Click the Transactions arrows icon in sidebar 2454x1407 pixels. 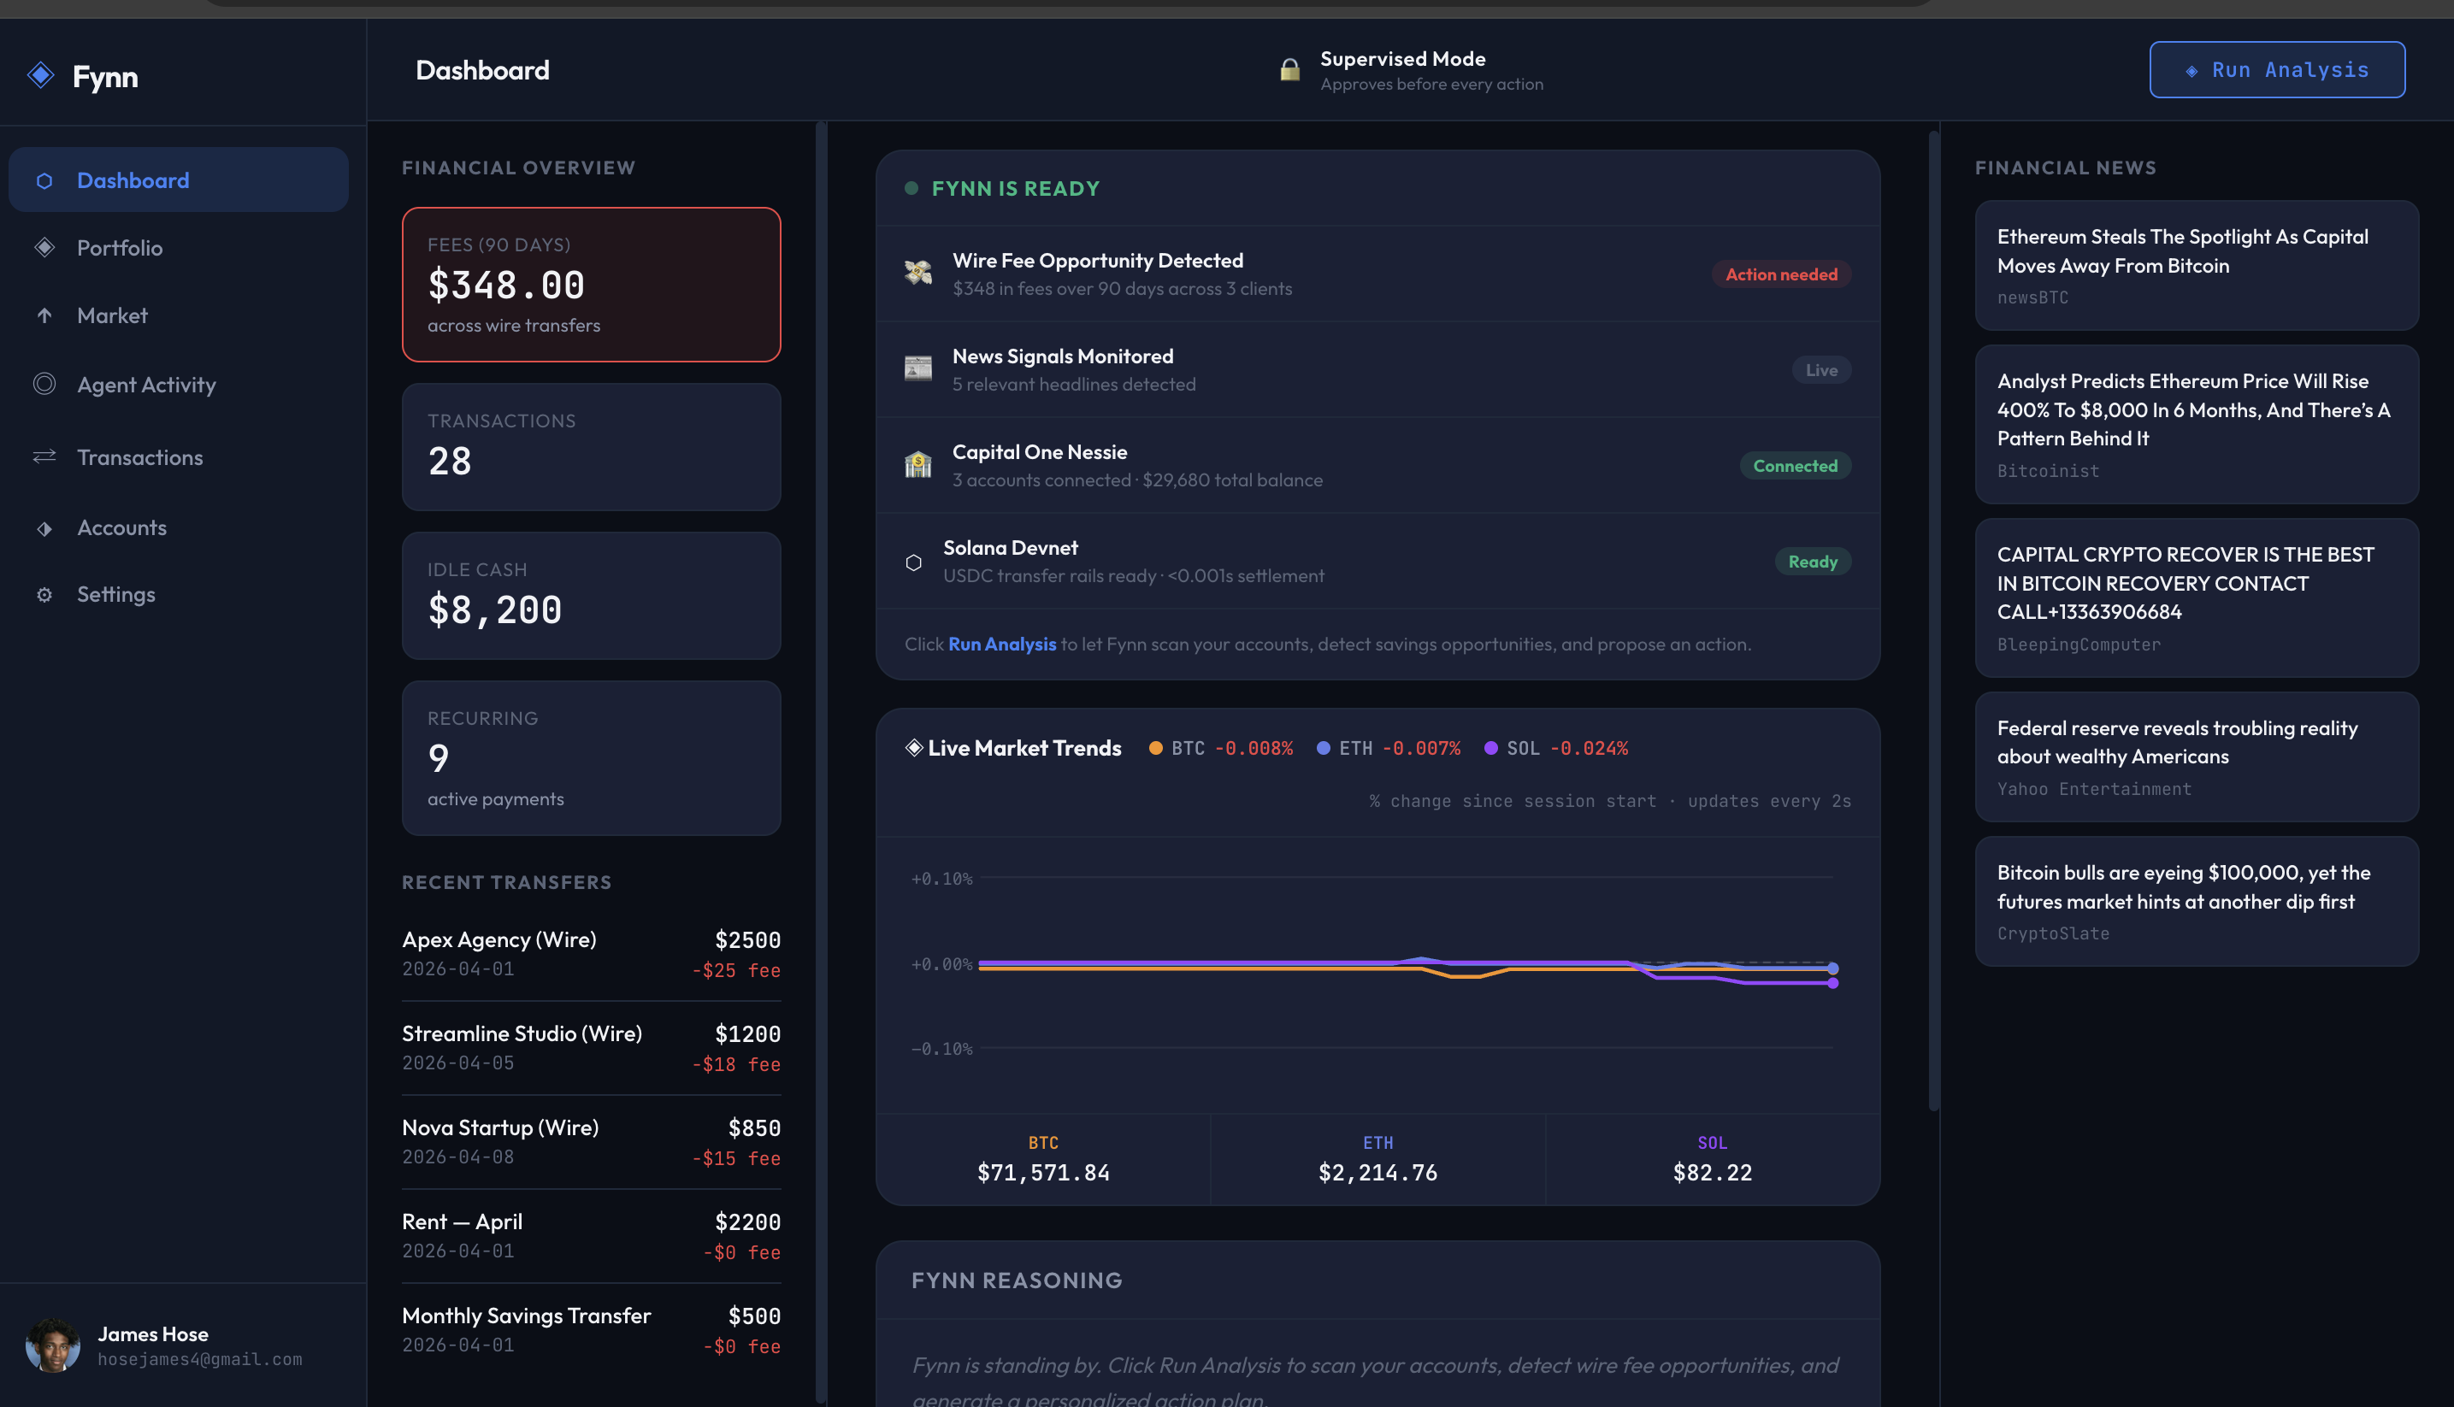[44, 456]
